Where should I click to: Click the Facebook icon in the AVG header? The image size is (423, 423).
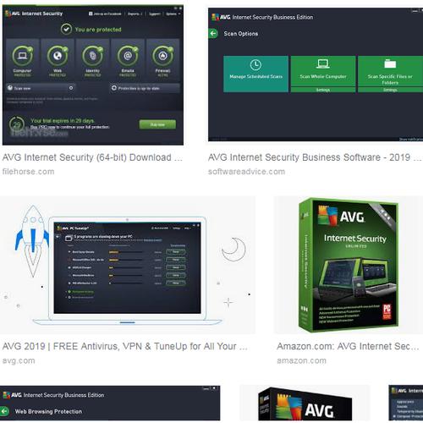tap(91, 14)
